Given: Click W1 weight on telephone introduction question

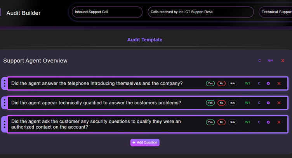Looking at the screenshot, I should (247, 83).
